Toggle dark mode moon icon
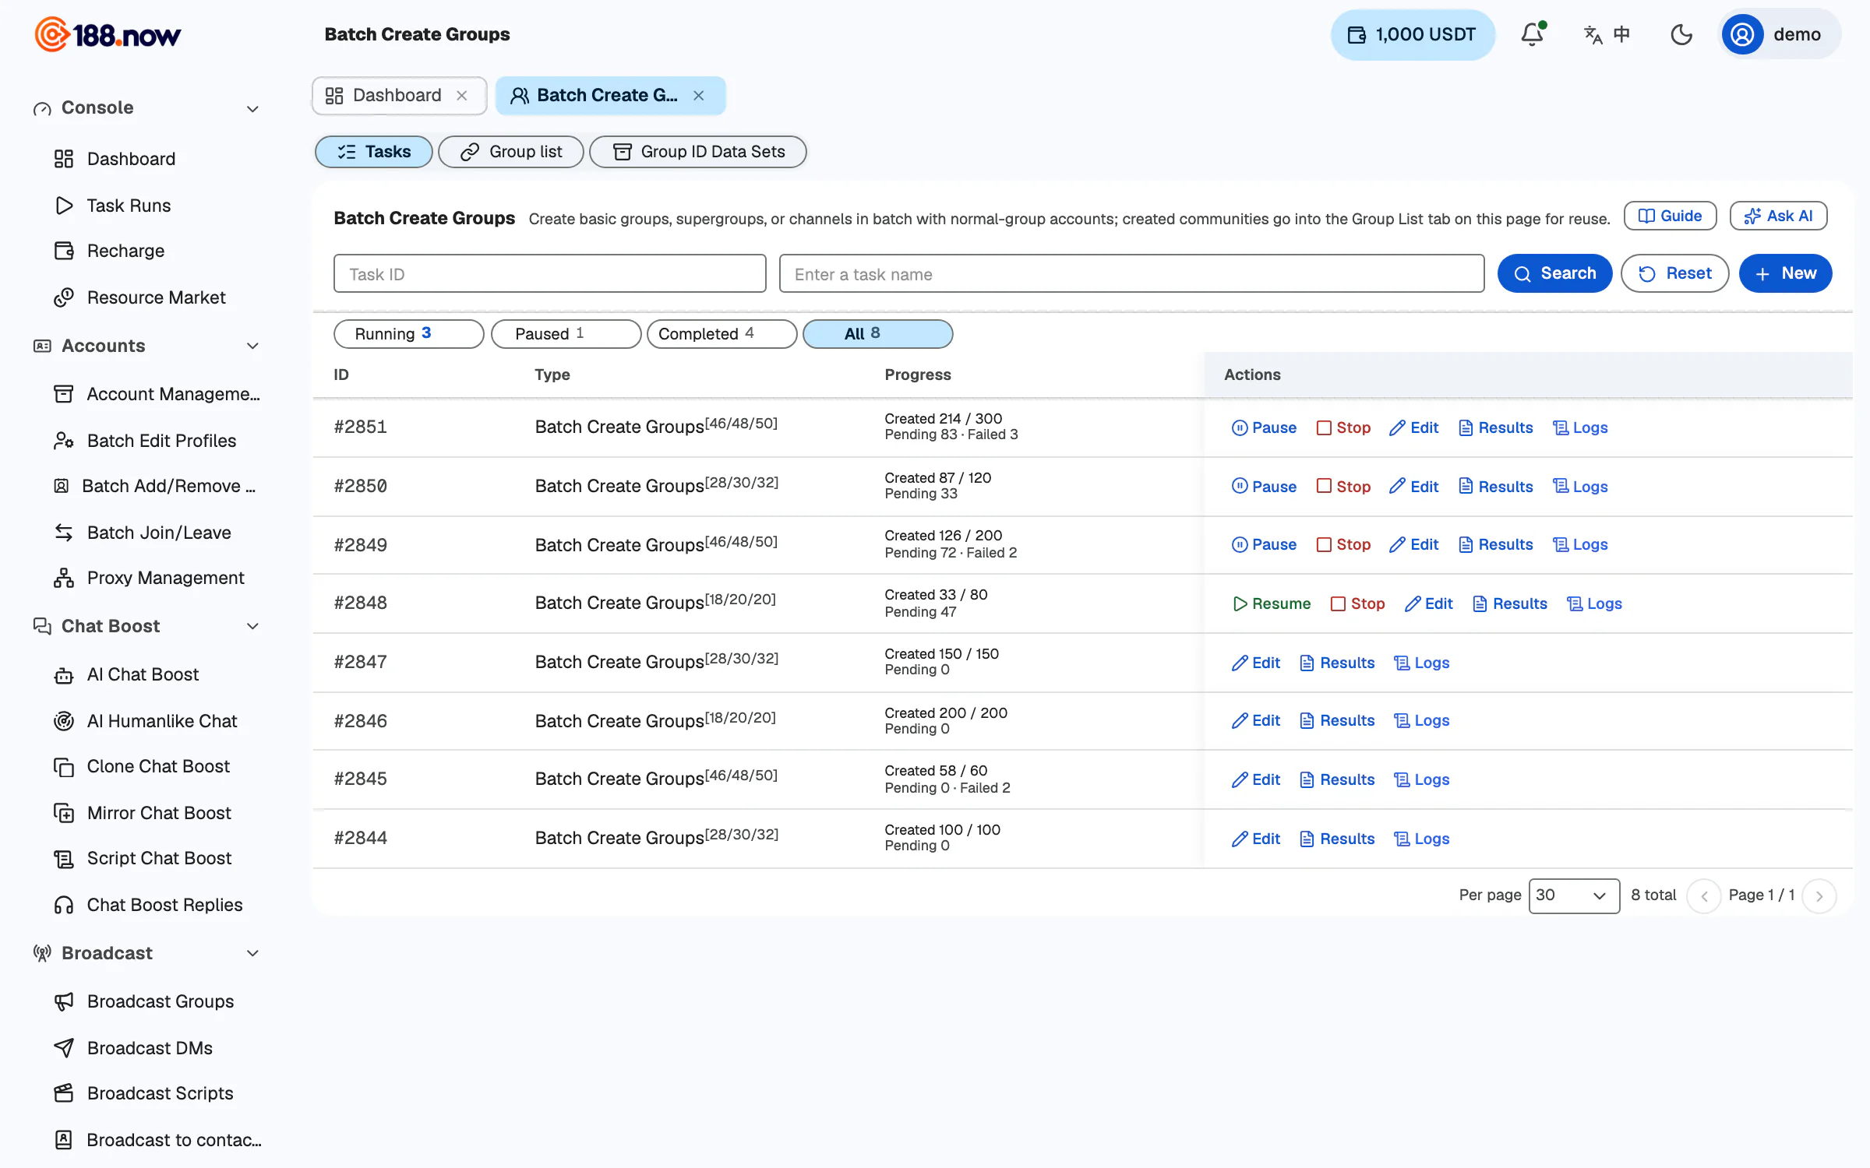Viewport: 1870px width, 1168px height. 1681,34
